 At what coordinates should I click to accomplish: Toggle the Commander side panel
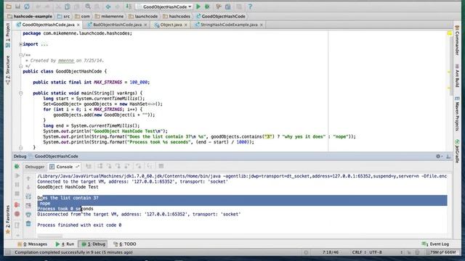(457, 40)
